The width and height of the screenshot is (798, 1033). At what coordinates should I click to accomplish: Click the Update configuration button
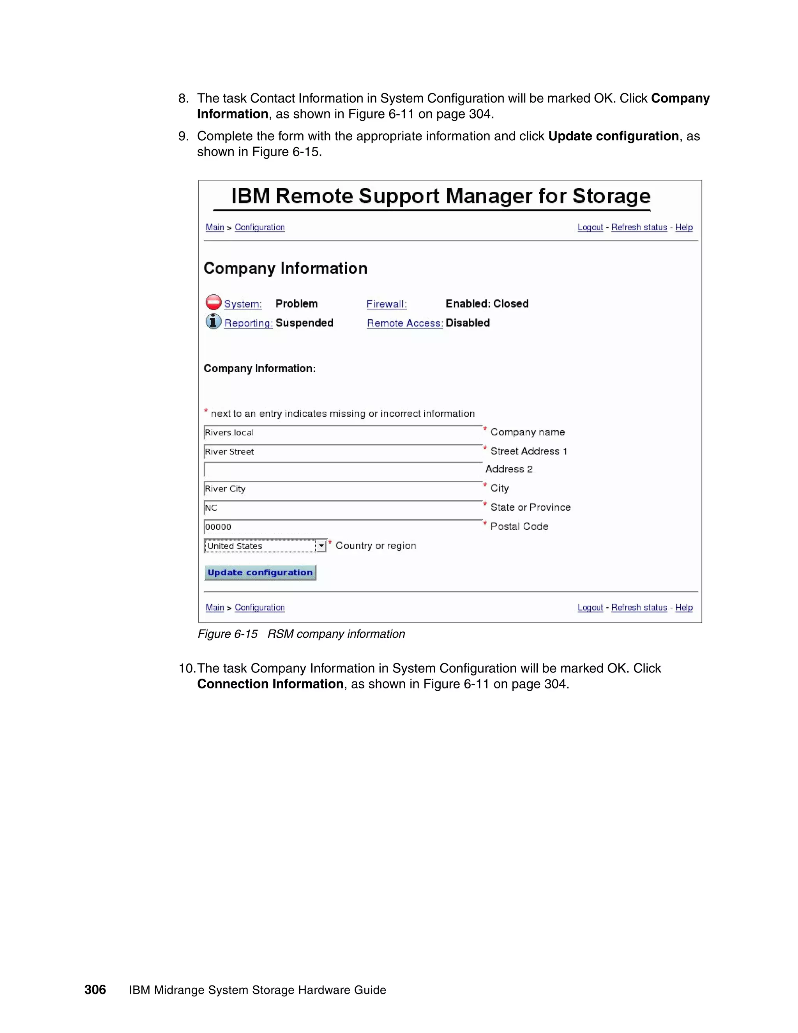tap(261, 572)
